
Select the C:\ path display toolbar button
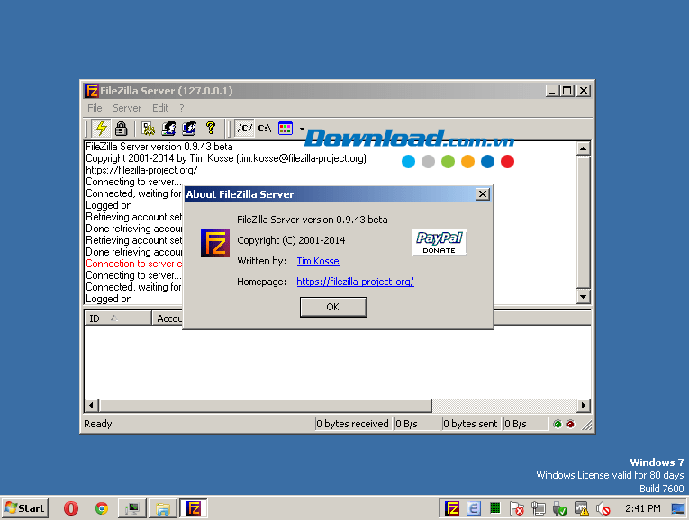click(265, 128)
